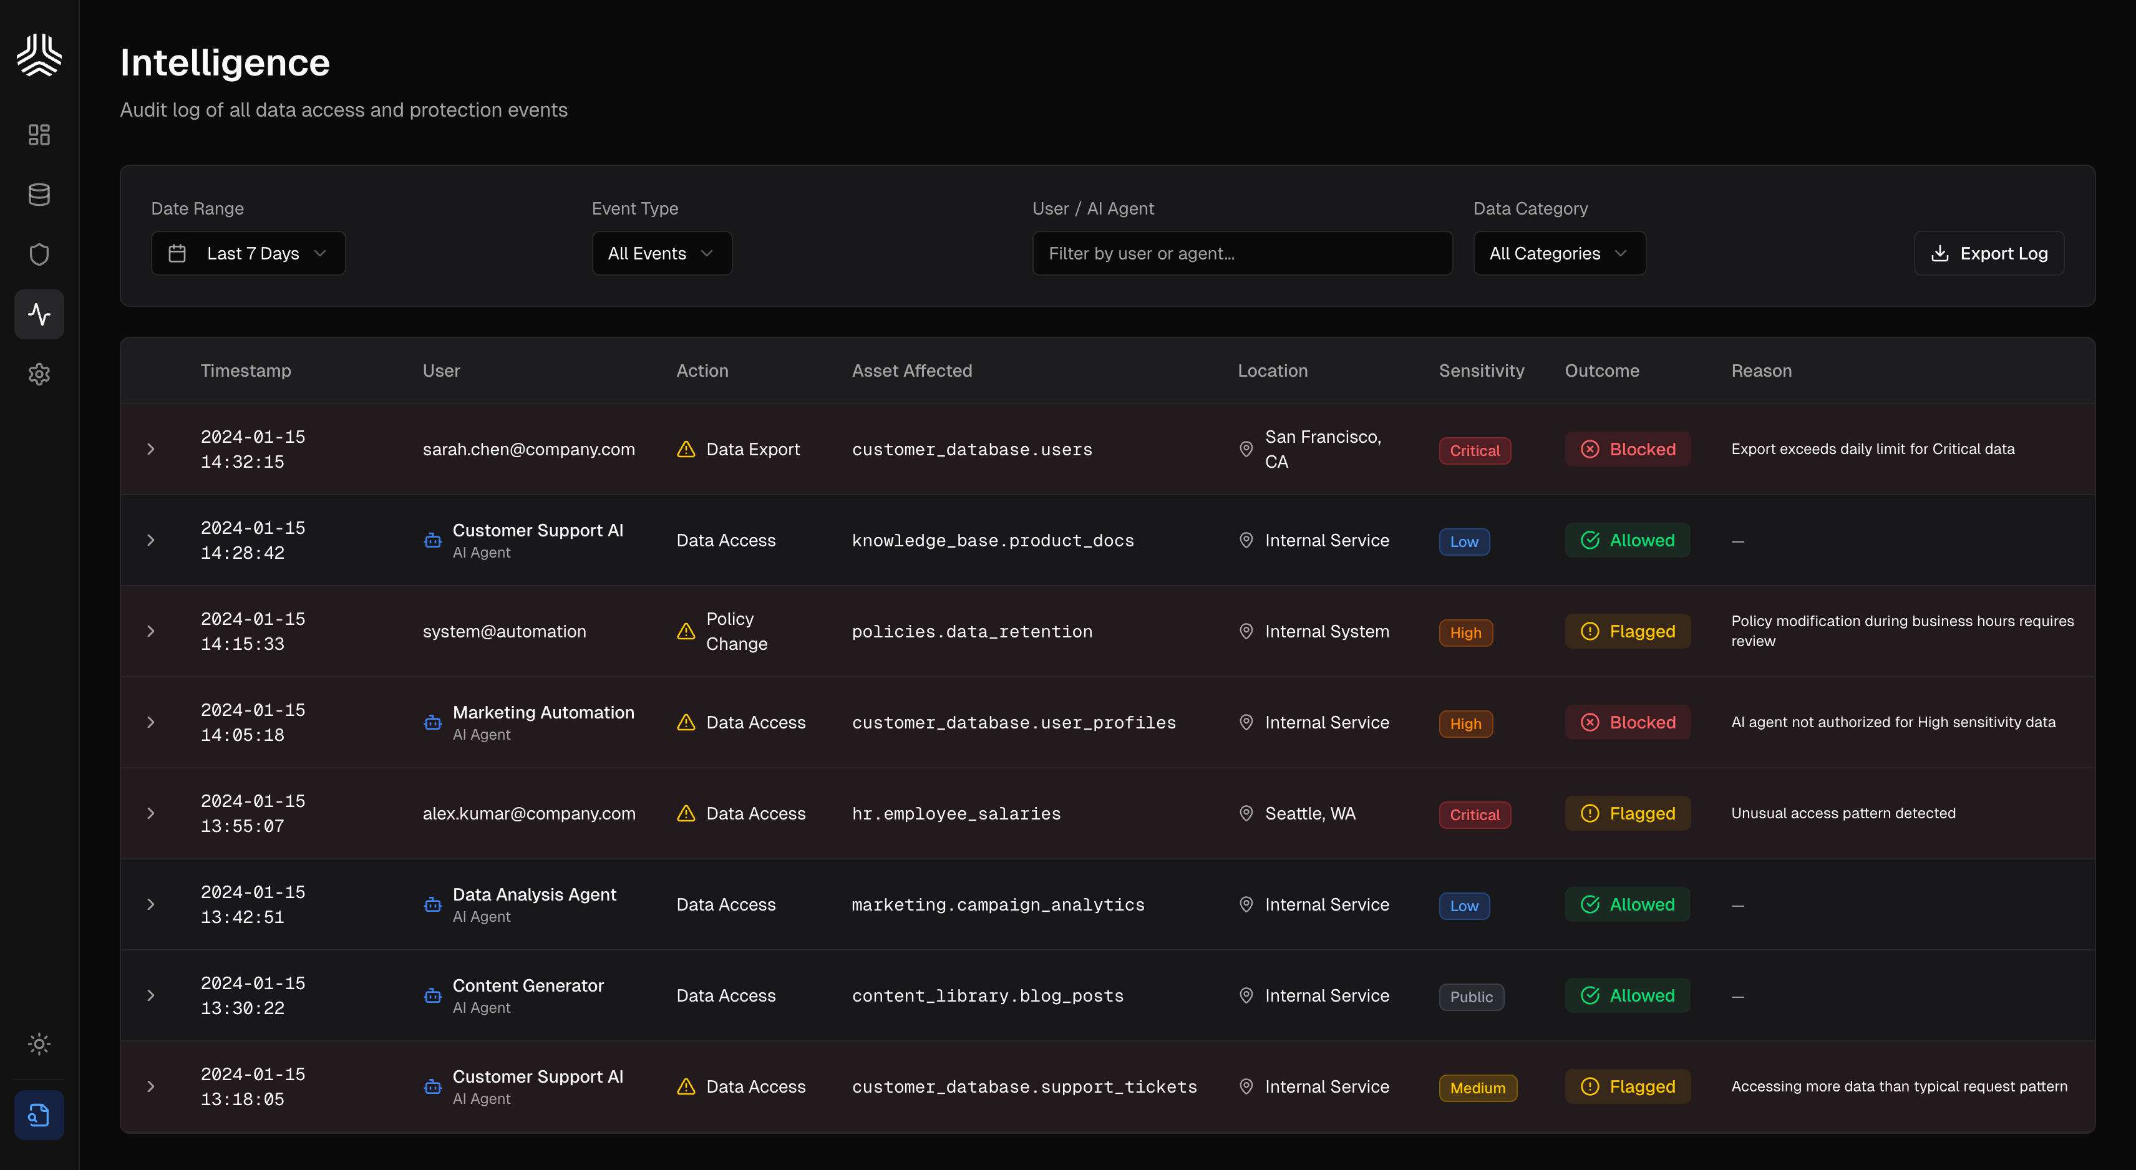Expand the Content Generator row
This screenshot has width=2136, height=1170.
[151, 995]
